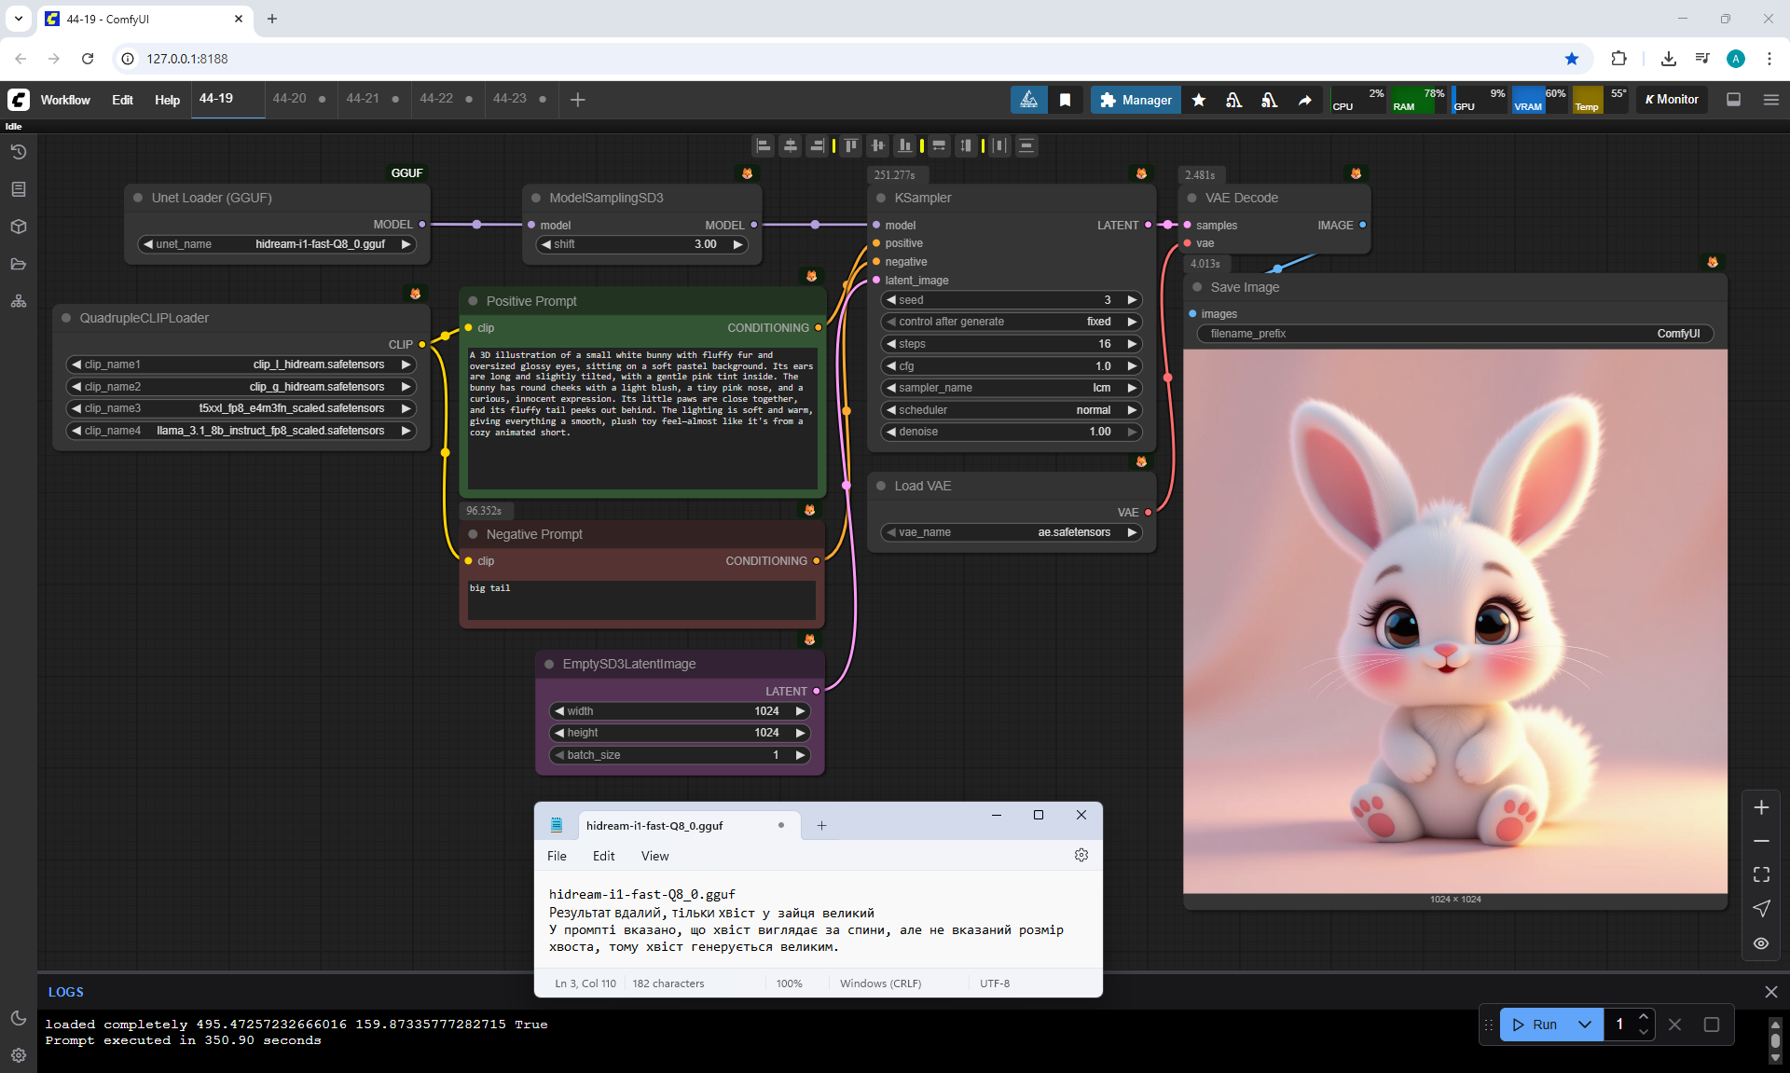This screenshot has width=1790, height=1073.
Task: Click the align left edges icon
Action: tap(764, 145)
